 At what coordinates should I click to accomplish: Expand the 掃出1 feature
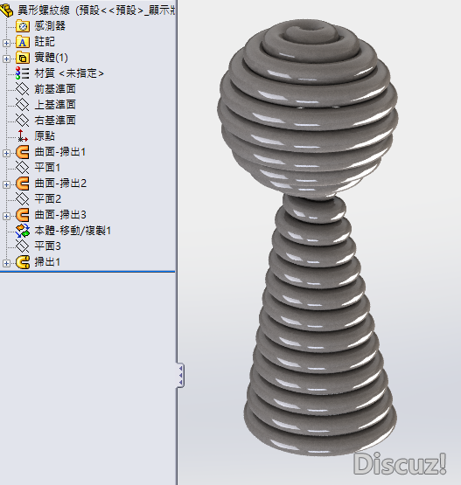click(6, 263)
